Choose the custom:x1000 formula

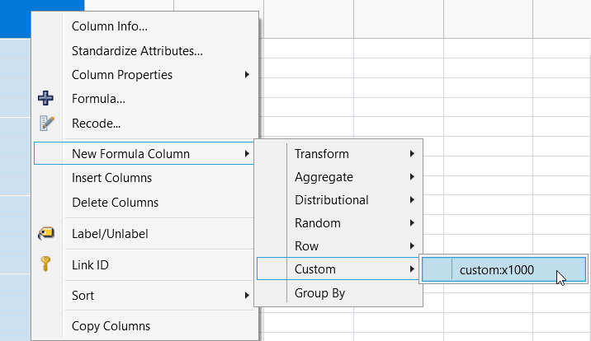coord(497,269)
